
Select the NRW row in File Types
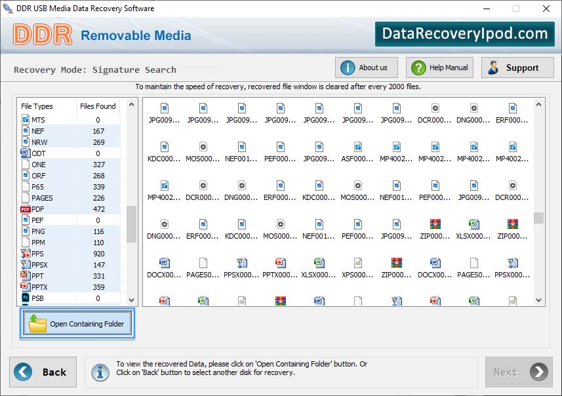70,142
